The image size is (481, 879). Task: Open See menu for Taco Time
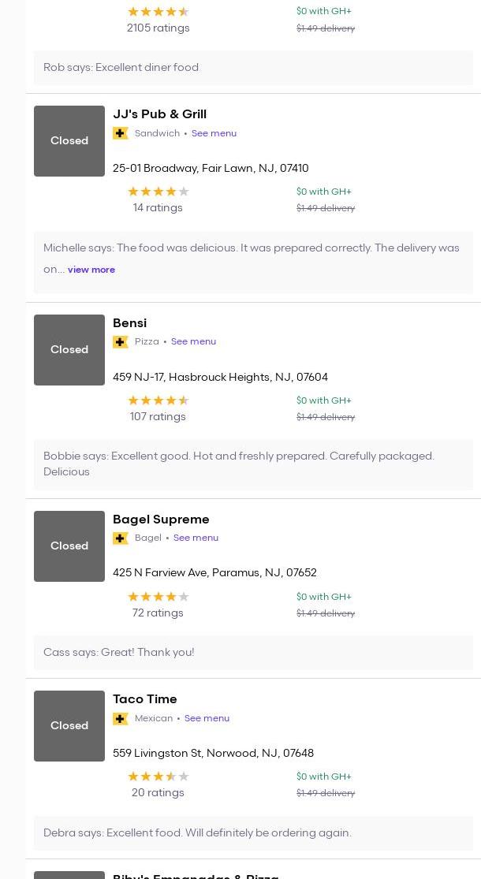207,718
